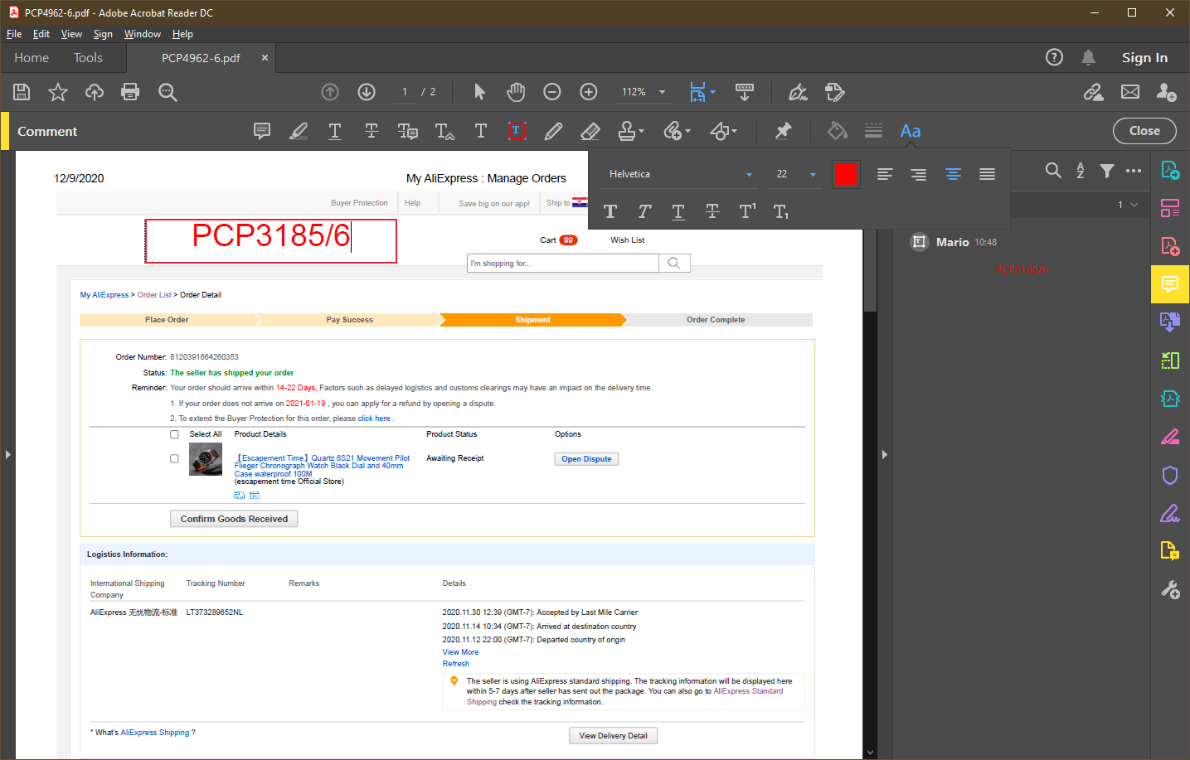Viewport: 1190px width, 760px height.
Task: Open the comment color fill picker
Action: [x=838, y=131]
